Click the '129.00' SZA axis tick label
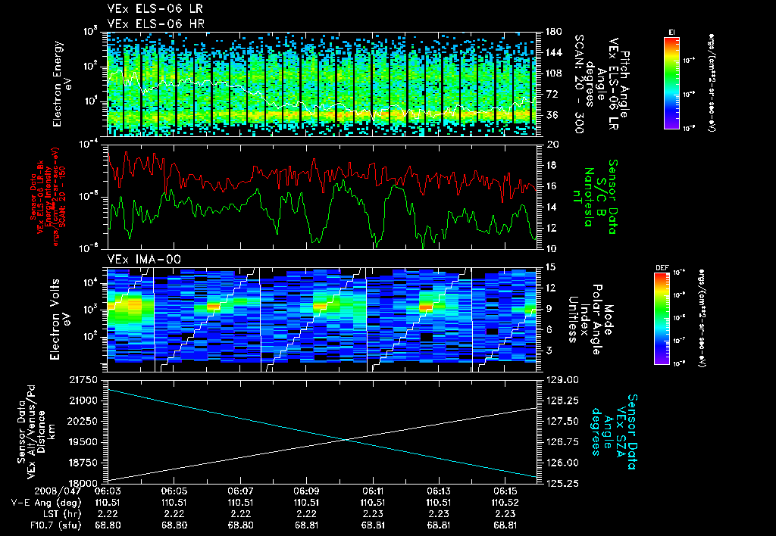776x536 pixels. 562,380
